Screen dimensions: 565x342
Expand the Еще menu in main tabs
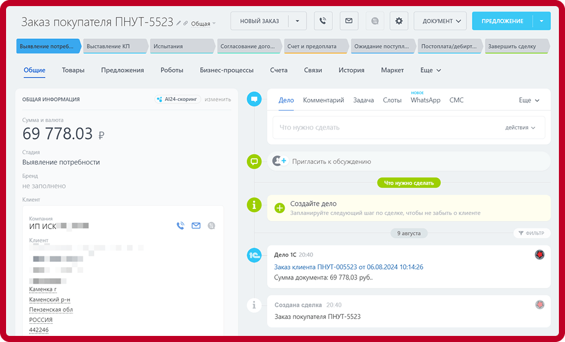(431, 70)
